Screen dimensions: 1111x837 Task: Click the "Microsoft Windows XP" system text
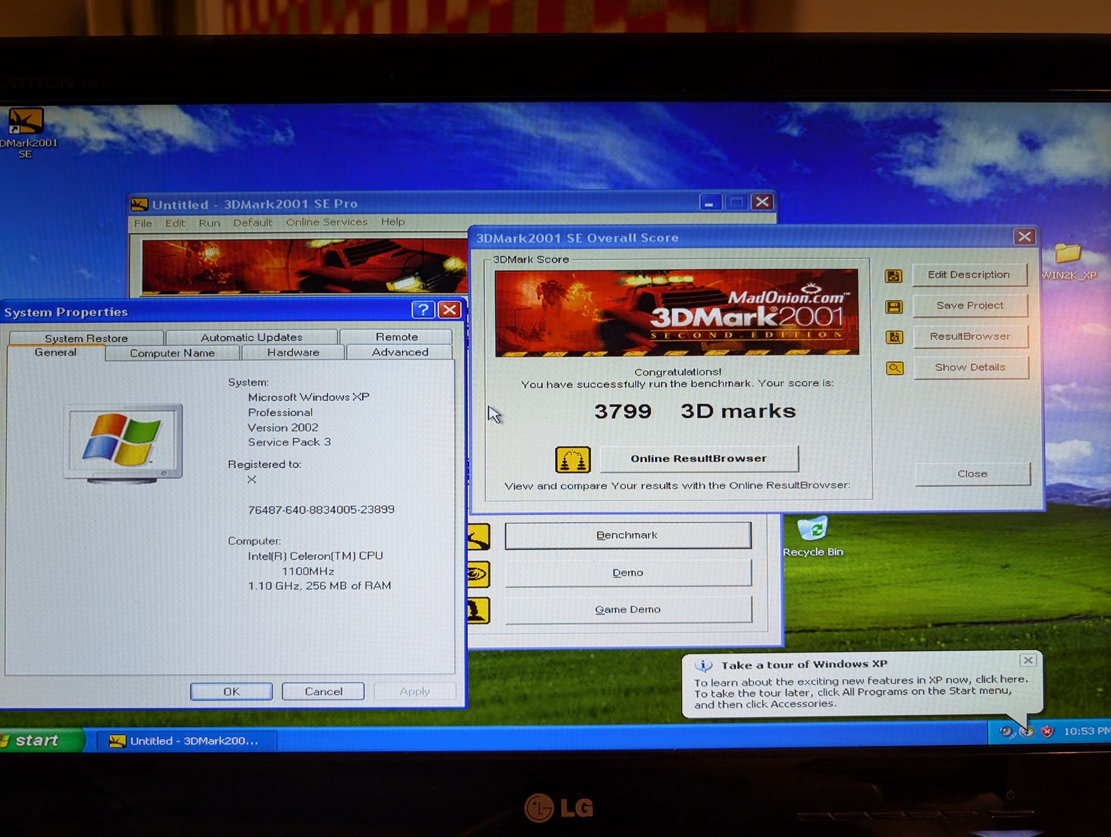point(308,397)
